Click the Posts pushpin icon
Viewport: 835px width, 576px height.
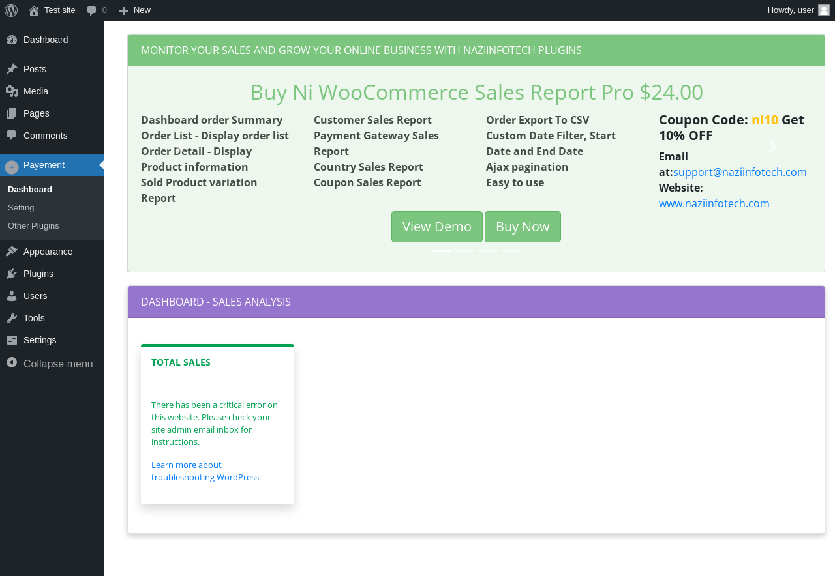point(12,69)
